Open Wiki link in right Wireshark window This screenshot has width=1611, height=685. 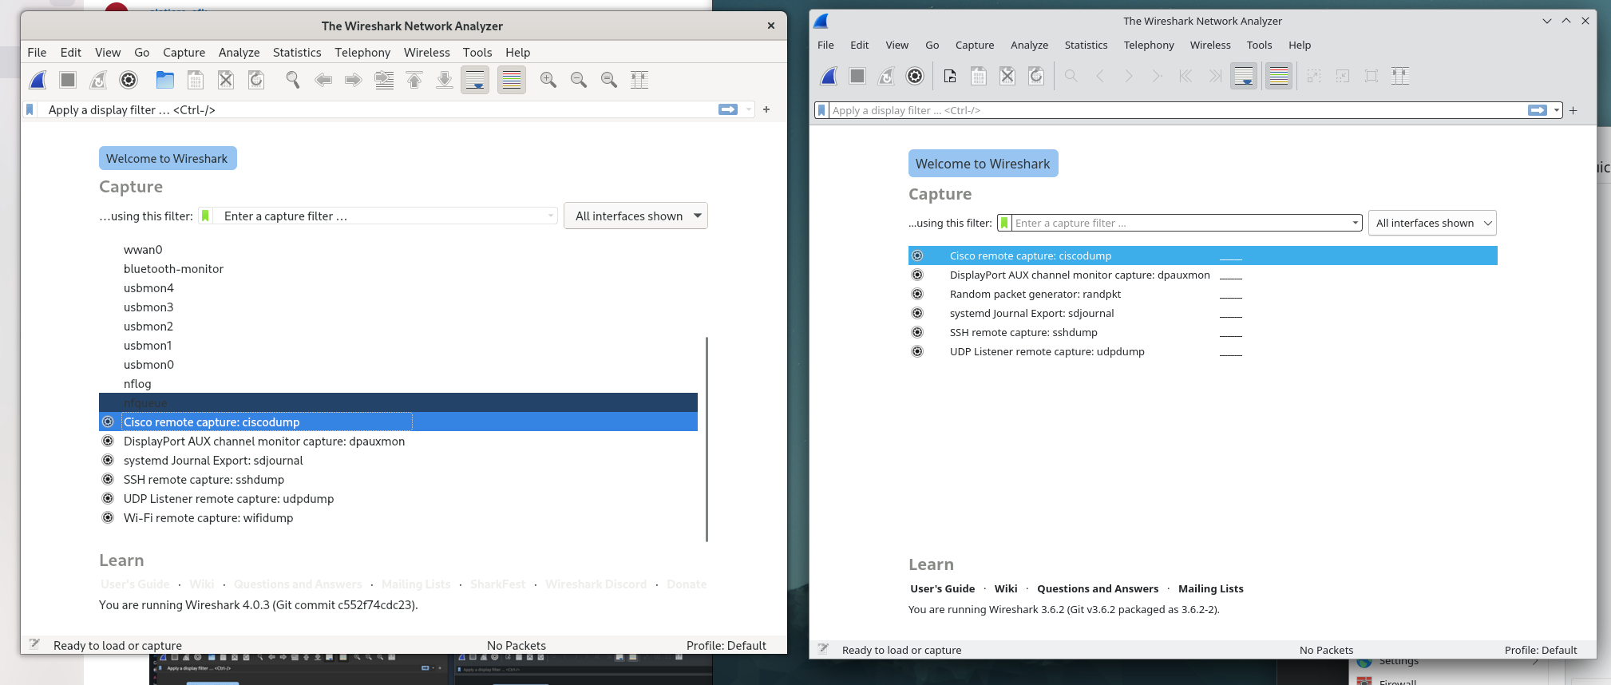click(1006, 588)
